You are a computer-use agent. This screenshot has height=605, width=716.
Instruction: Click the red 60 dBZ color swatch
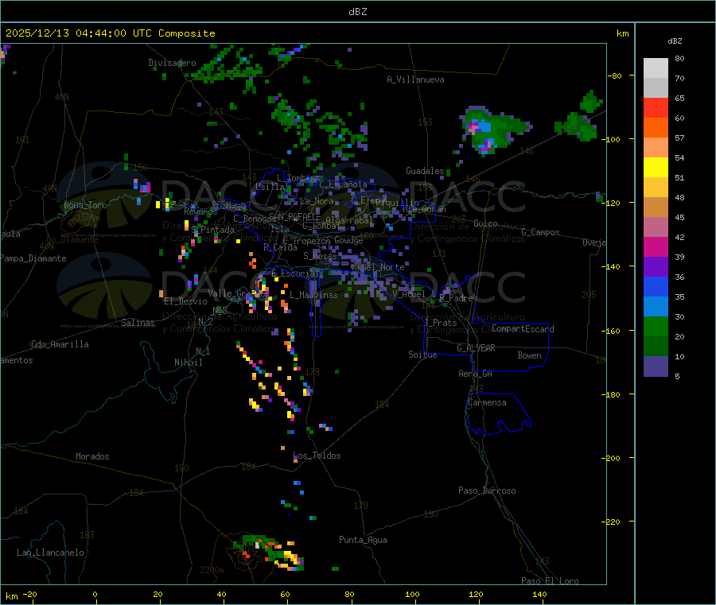(x=656, y=107)
